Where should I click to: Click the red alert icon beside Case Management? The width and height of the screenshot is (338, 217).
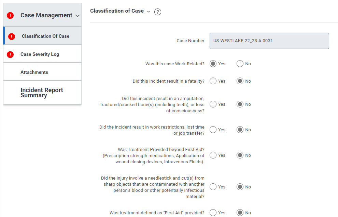point(10,15)
